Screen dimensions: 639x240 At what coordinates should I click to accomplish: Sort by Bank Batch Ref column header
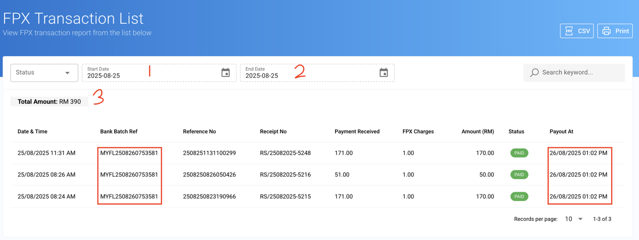click(x=119, y=132)
